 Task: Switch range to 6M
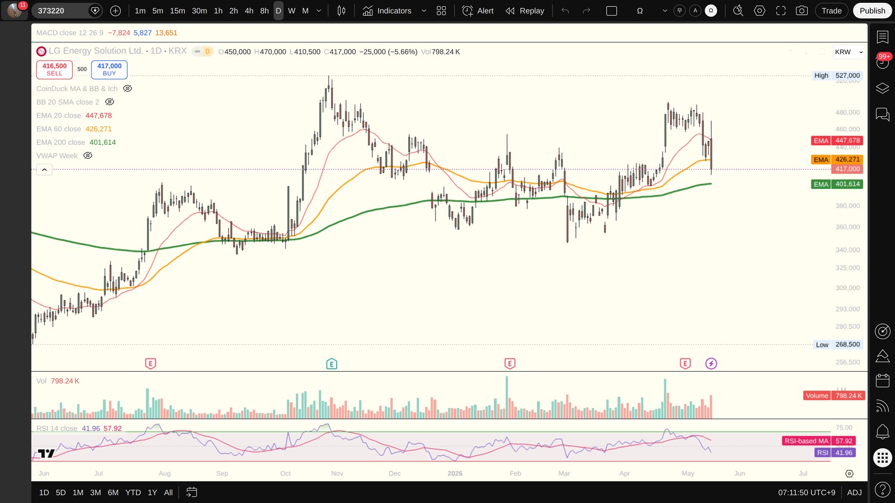tap(113, 492)
